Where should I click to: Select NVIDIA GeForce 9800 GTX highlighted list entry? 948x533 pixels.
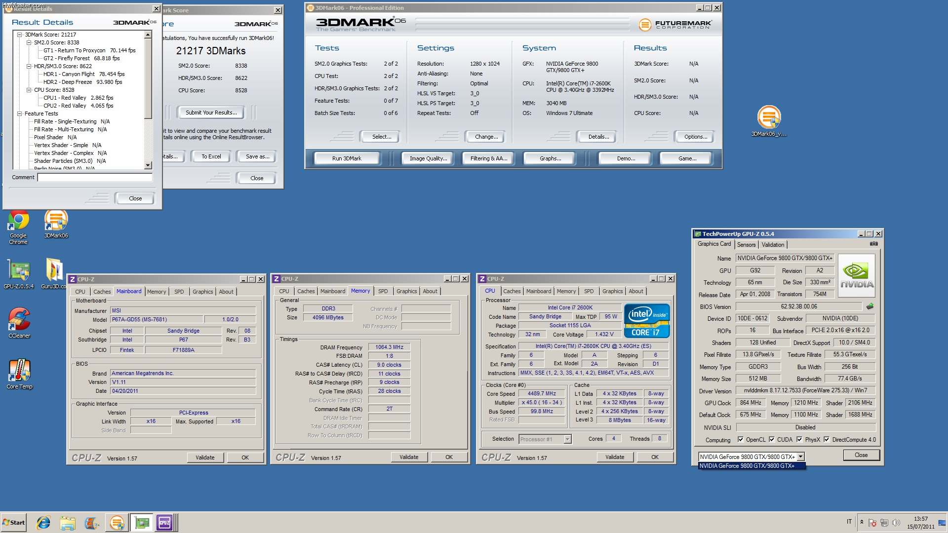(751, 466)
